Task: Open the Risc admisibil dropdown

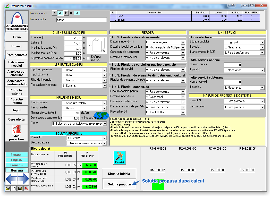Action: click(x=183, y=112)
